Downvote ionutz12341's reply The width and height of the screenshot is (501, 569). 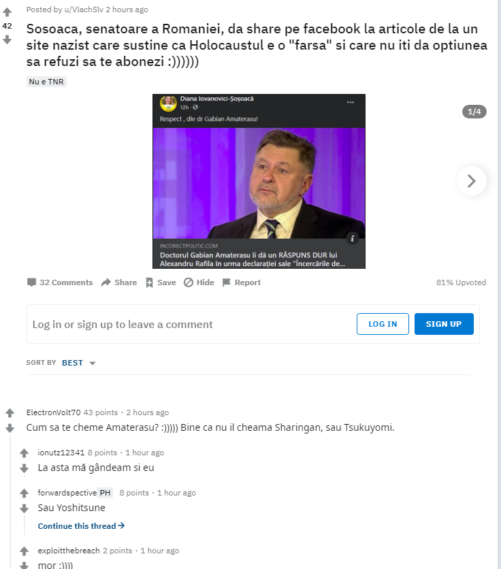[x=24, y=468]
